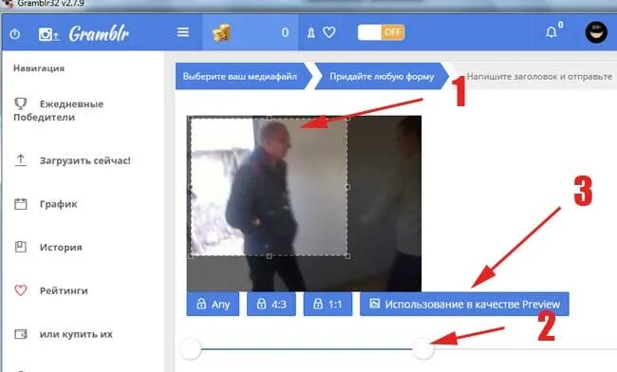Click the crop handle on the right edge

347,187
